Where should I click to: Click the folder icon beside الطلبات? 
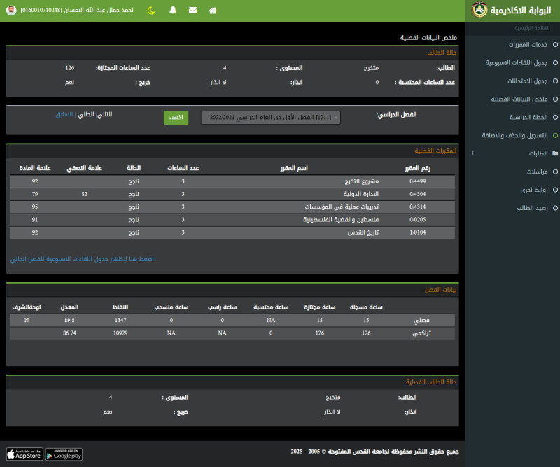tap(555, 153)
